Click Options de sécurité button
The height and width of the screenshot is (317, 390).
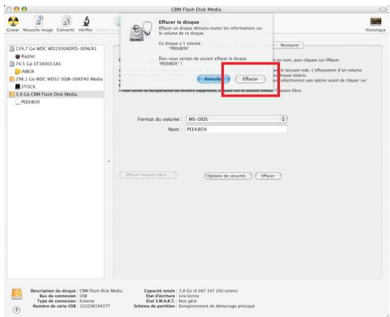tap(228, 176)
